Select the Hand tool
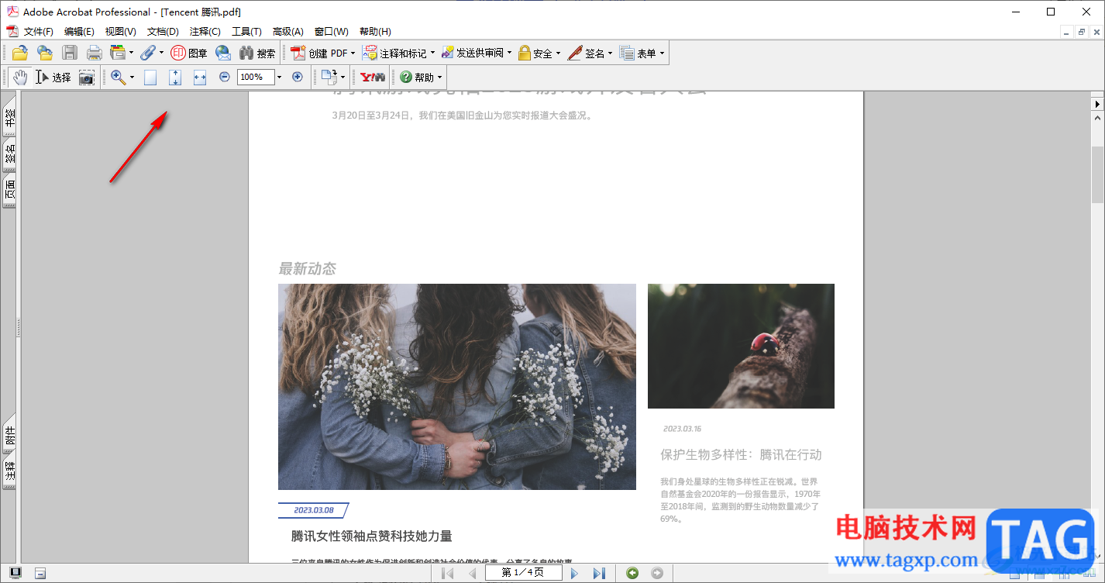Image resolution: width=1105 pixels, height=583 pixels. 20,77
